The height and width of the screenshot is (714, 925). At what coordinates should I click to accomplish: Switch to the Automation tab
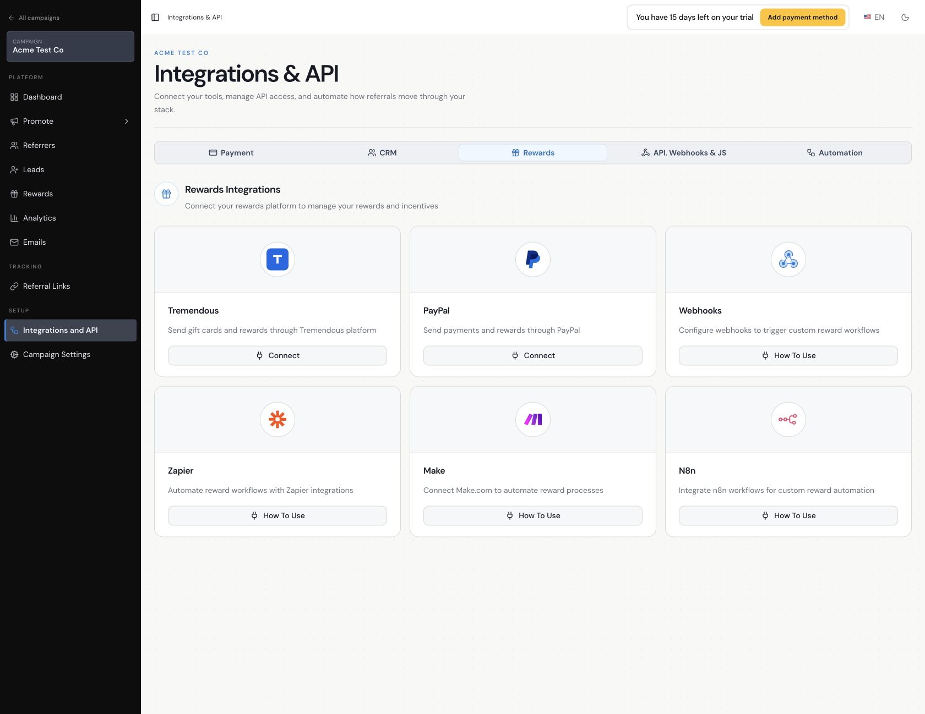coord(835,153)
